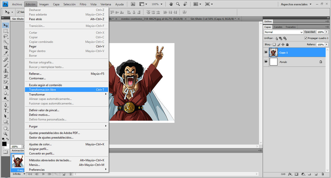Open the Opacidad slider arrow
Viewport: 331px width, 178px height.
[x=327, y=32]
